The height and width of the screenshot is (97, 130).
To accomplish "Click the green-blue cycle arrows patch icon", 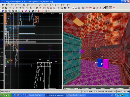I will 20,11.
